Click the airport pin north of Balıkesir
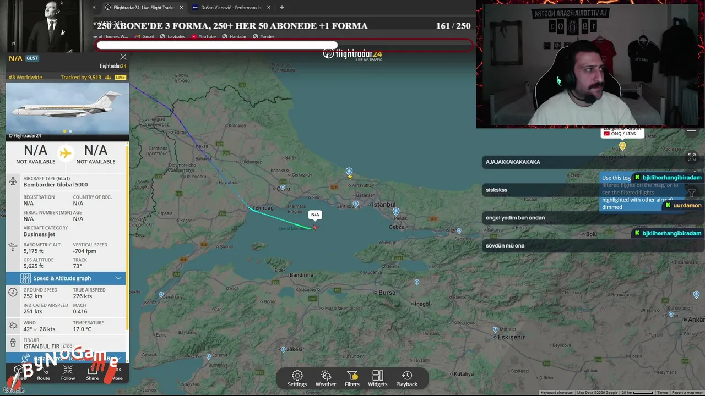This screenshot has width=705, height=396. point(284,350)
